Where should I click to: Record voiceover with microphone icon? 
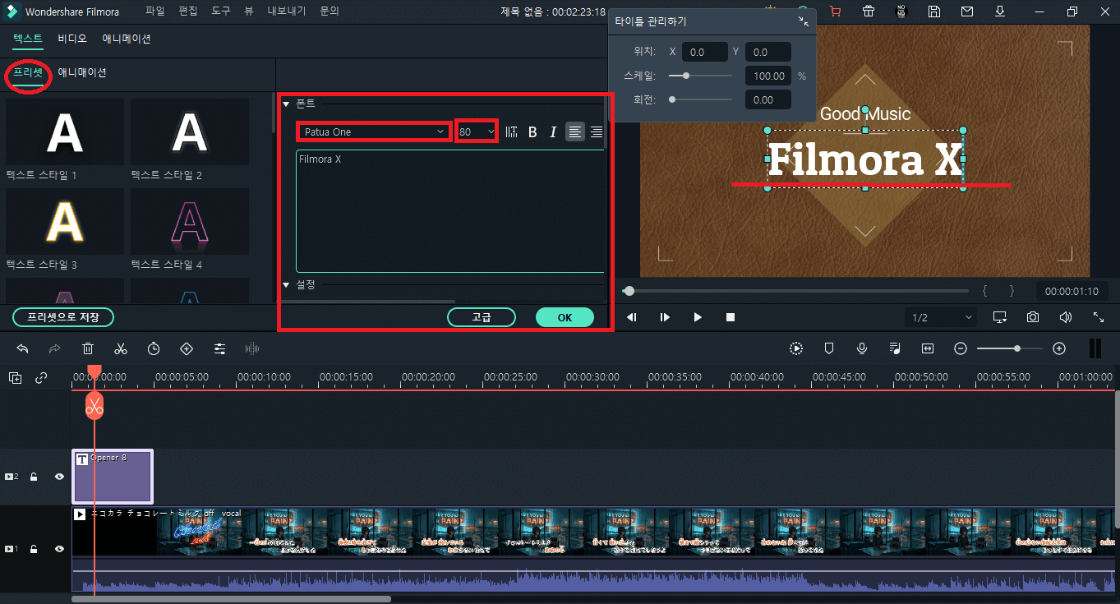tap(862, 348)
